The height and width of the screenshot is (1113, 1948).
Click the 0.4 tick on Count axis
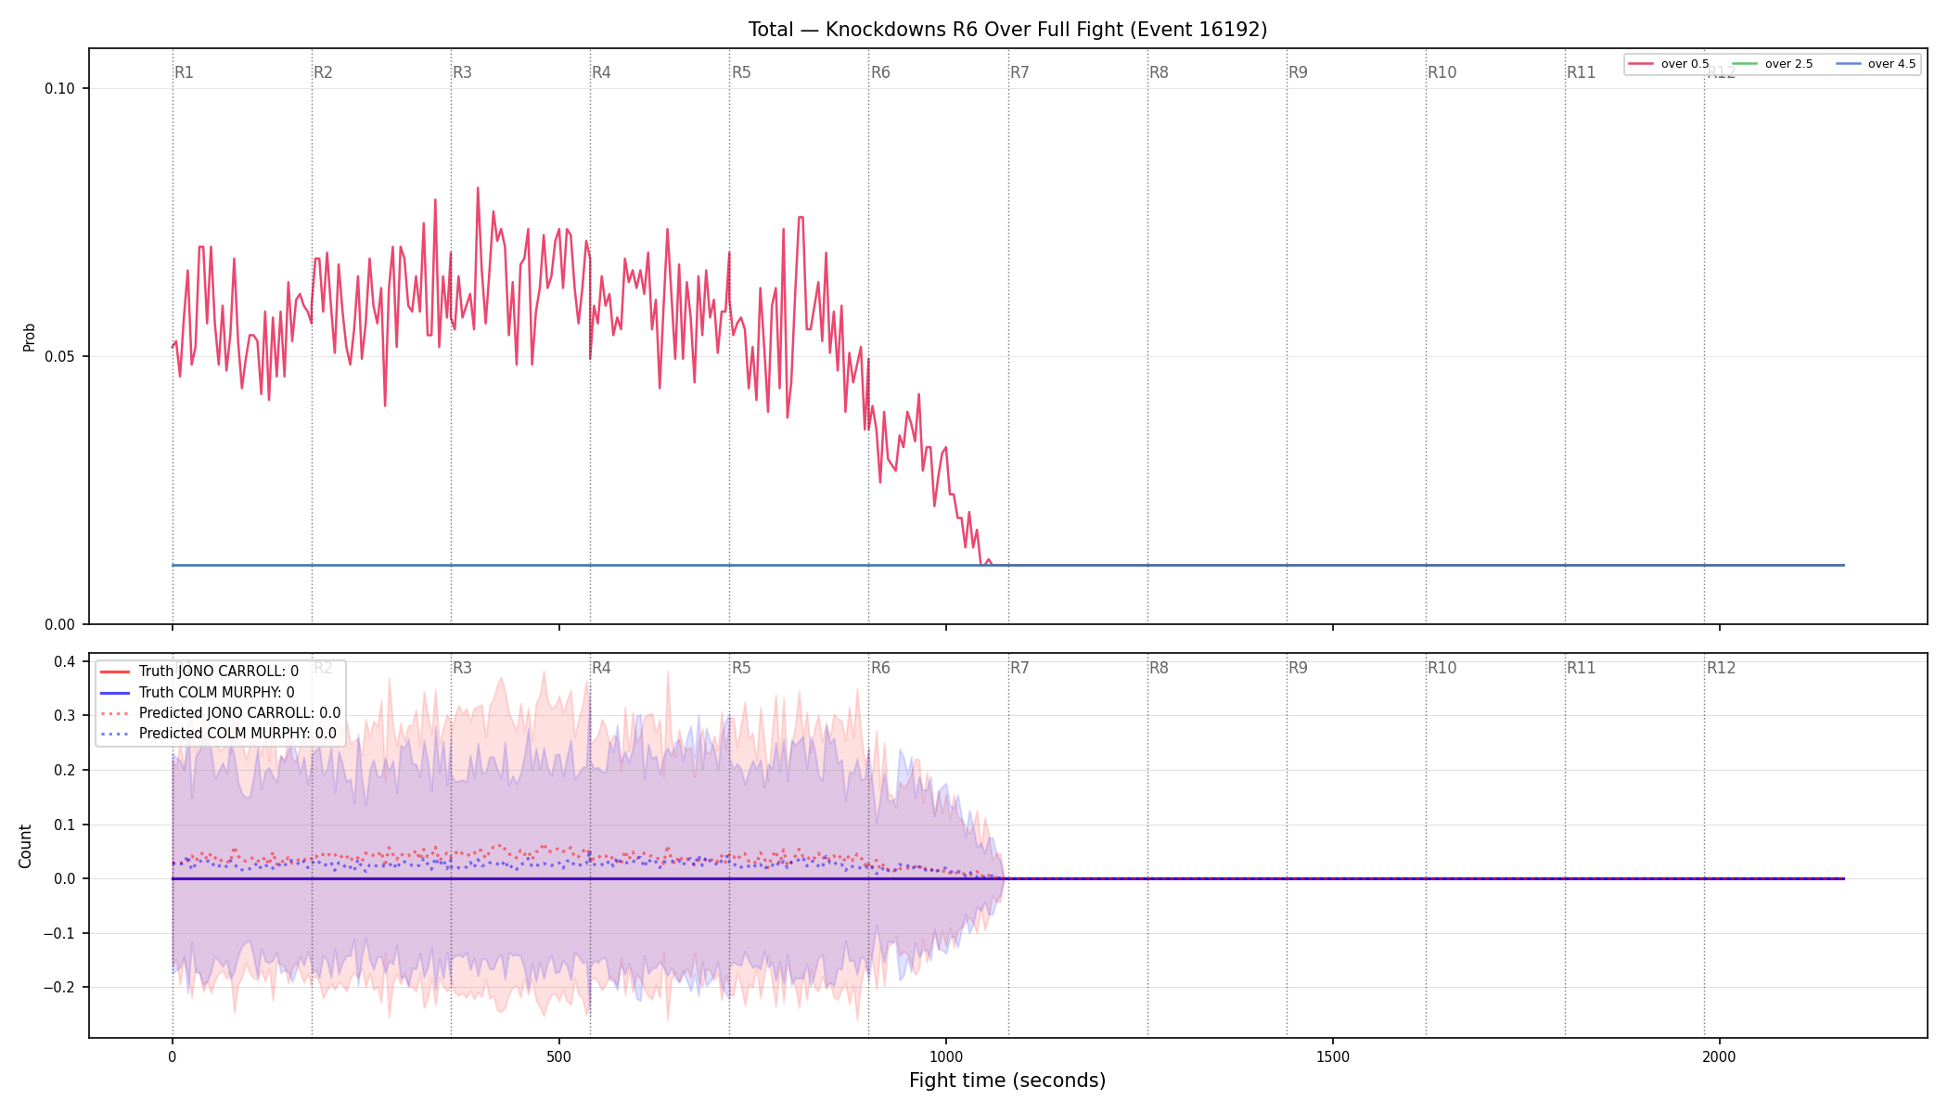coord(64,662)
